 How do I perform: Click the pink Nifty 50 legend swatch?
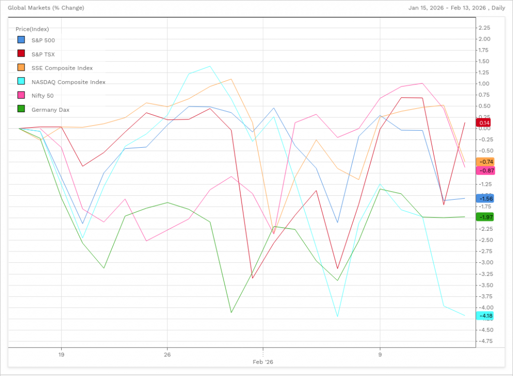point(21,96)
